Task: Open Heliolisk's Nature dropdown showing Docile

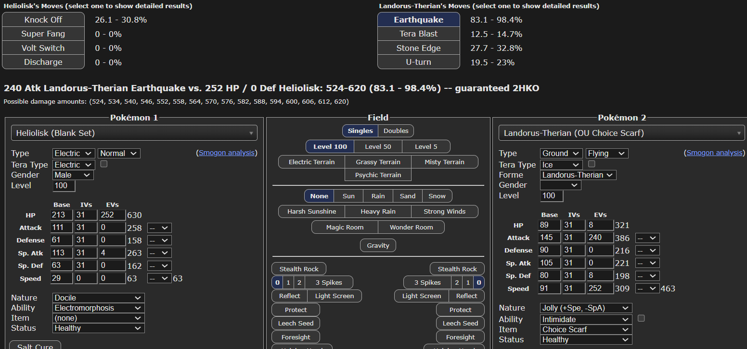Action: [99, 298]
